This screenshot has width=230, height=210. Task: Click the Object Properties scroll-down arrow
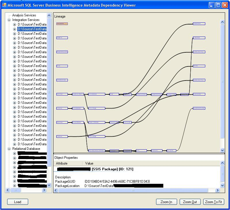(222, 185)
